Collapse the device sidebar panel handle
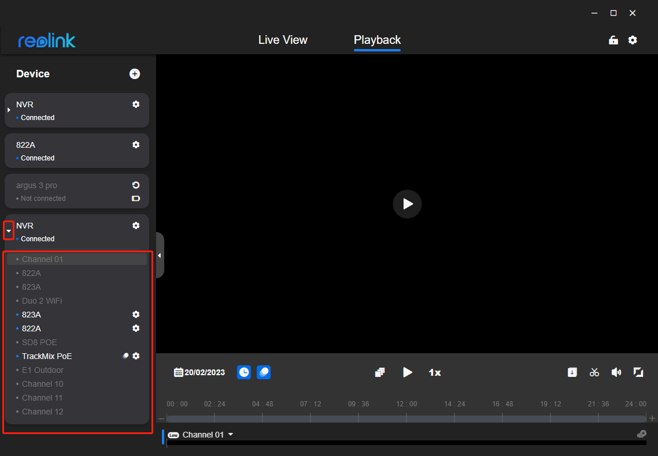This screenshot has width=658, height=456. [160, 255]
